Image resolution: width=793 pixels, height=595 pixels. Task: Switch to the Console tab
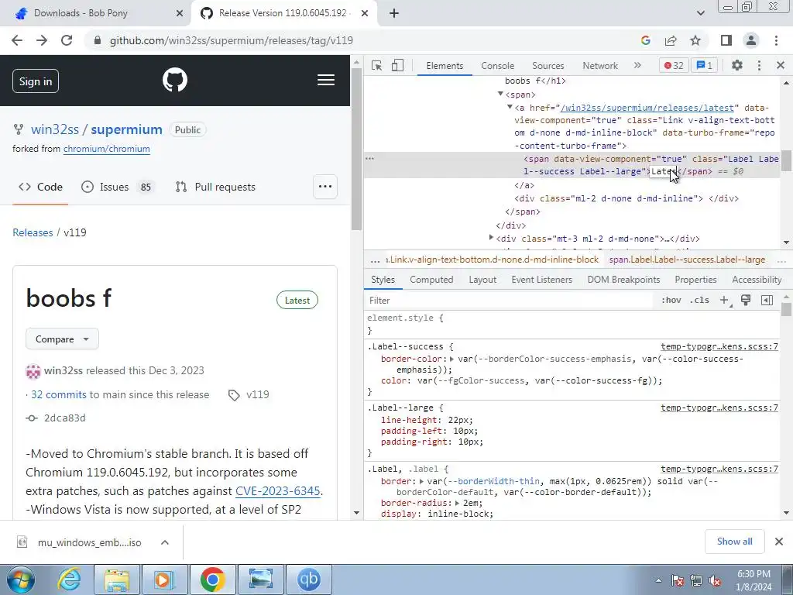(x=498, y=66)
